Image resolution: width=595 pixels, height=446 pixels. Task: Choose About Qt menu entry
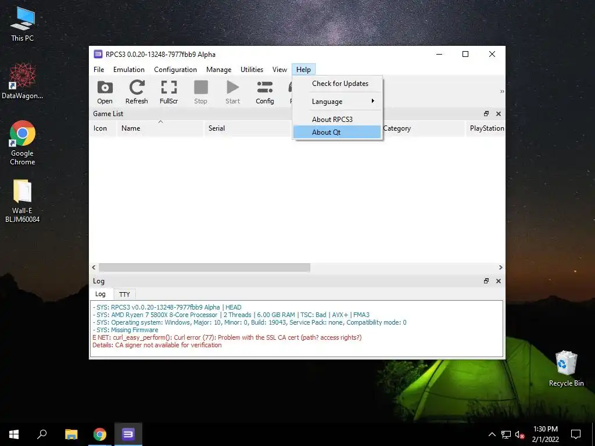338,132
